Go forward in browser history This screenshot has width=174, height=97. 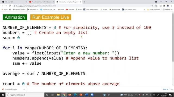[6, 6]
